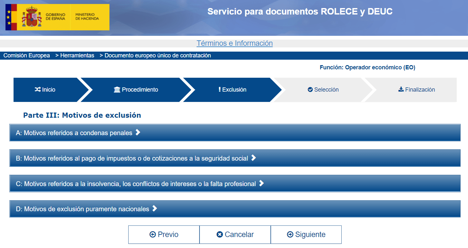The height and width of the screenshot is (248, 468).
Task: Click the Gobierno de España logo
Action: [57, 17]
